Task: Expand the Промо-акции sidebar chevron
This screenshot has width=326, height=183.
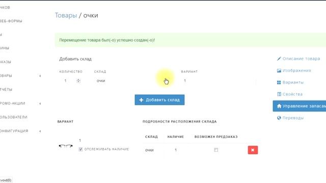Action: click(40, 104)
